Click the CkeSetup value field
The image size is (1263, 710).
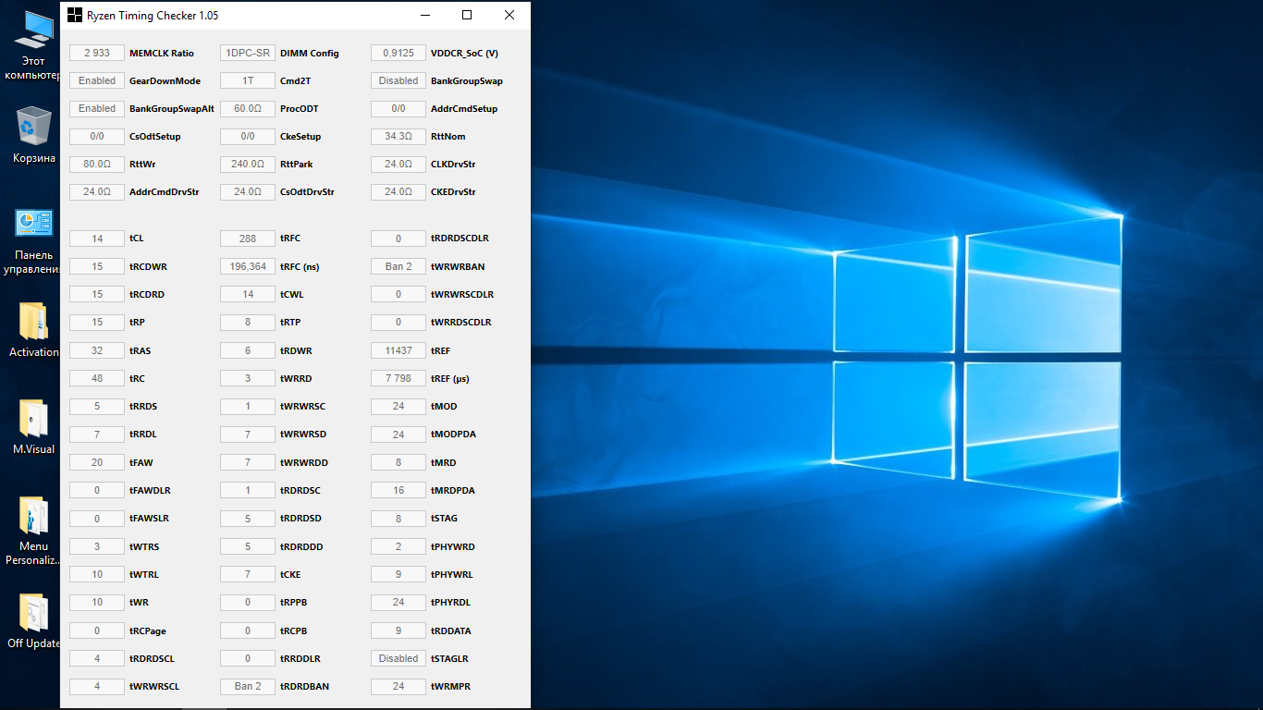tap(248, 137)
